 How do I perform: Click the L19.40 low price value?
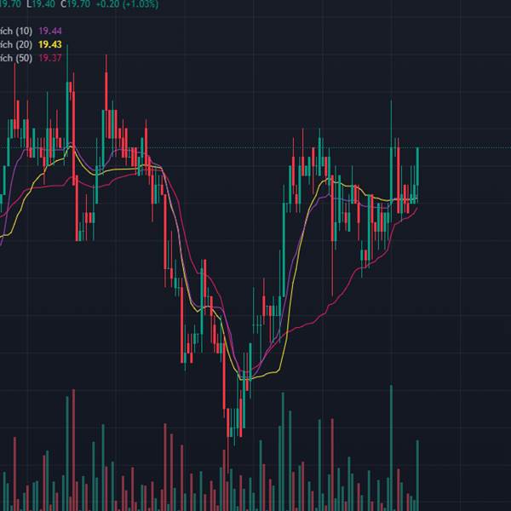click(x=41, y=4)
